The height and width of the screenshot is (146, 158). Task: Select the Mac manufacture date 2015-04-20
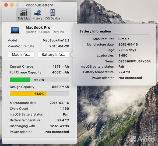click(59, 46)
